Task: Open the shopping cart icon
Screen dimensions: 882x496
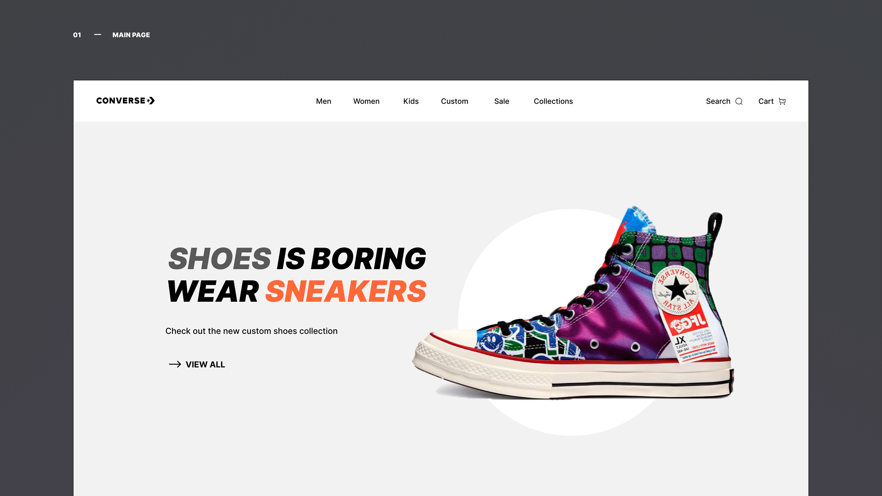Action: 782,101
